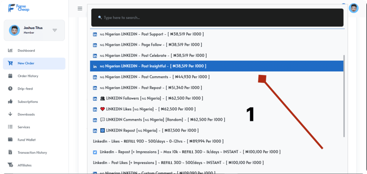Click the Transaction History receipt icon
The image size is (367, 174).
10,152
